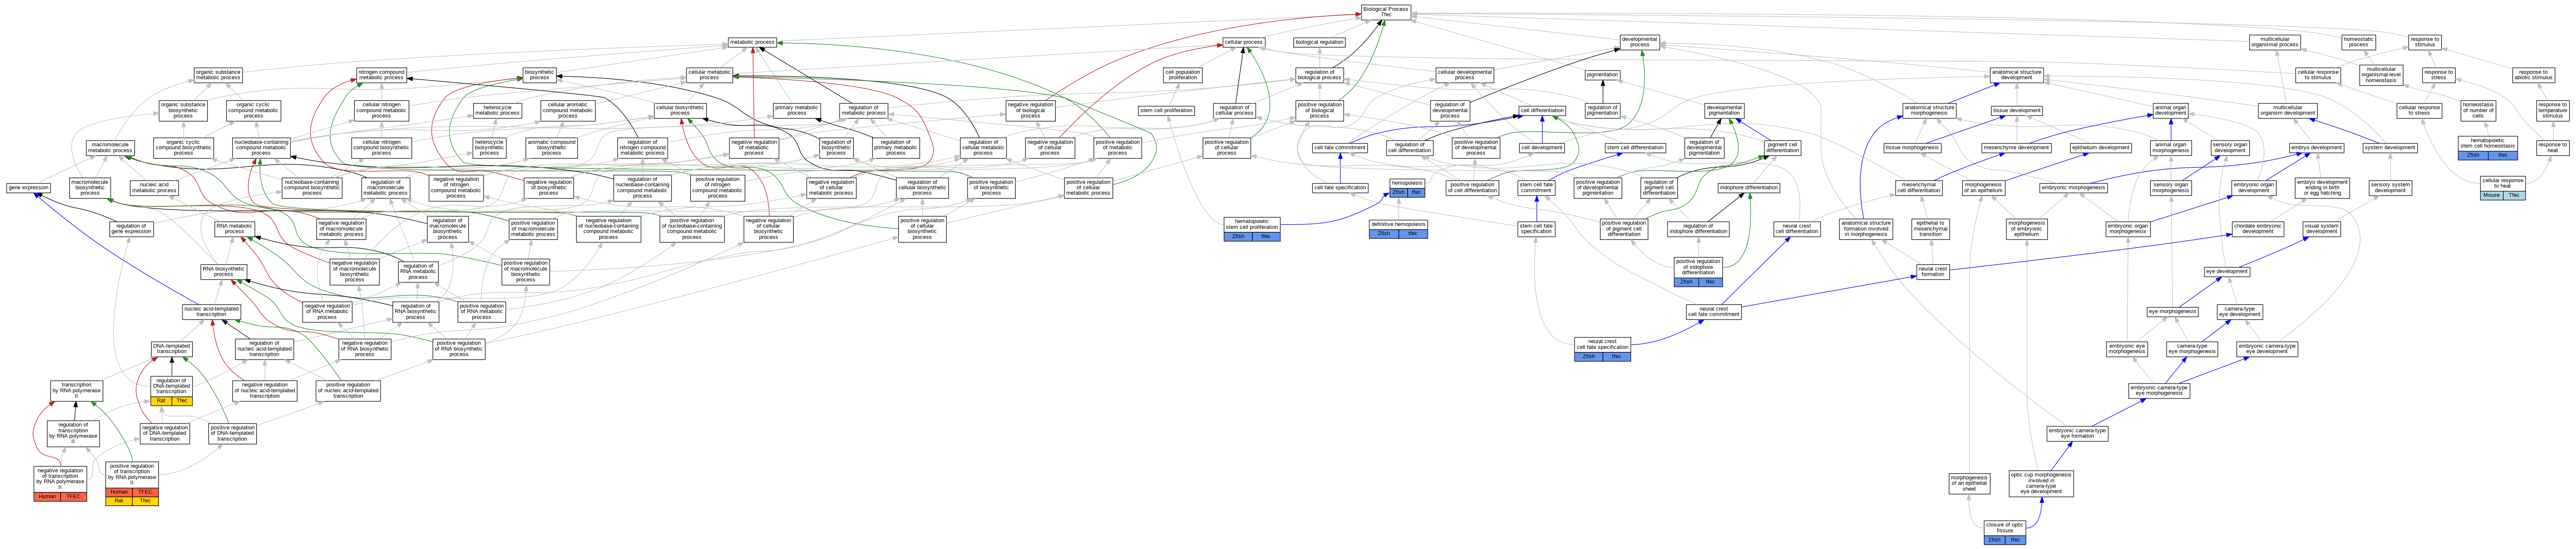
Task: Click the 'pigmentation' node
Action: (x=1602, y=75)
